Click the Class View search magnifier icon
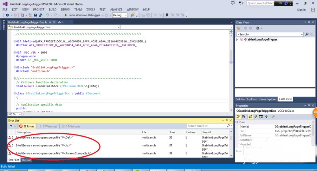Screen dimensions: 317x171 (307, 34)
